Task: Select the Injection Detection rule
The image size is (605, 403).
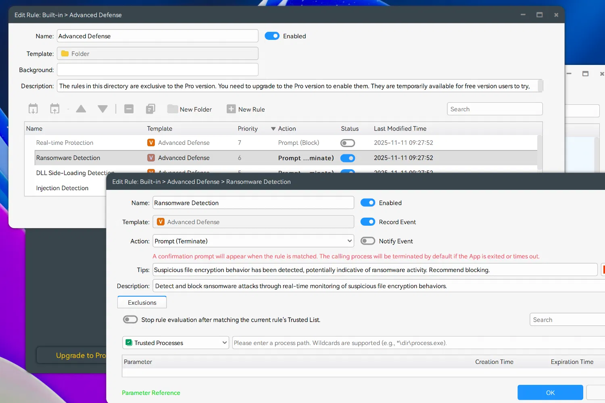Action: coord(62,188)
